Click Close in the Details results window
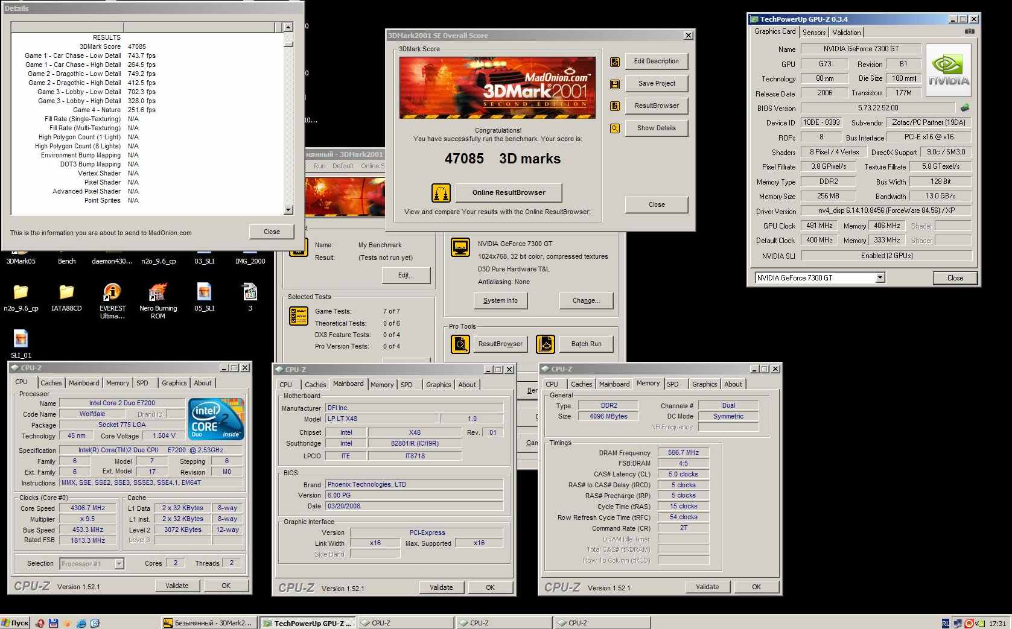The width and height of the screenshot is (1012, 629). (272, 232)
